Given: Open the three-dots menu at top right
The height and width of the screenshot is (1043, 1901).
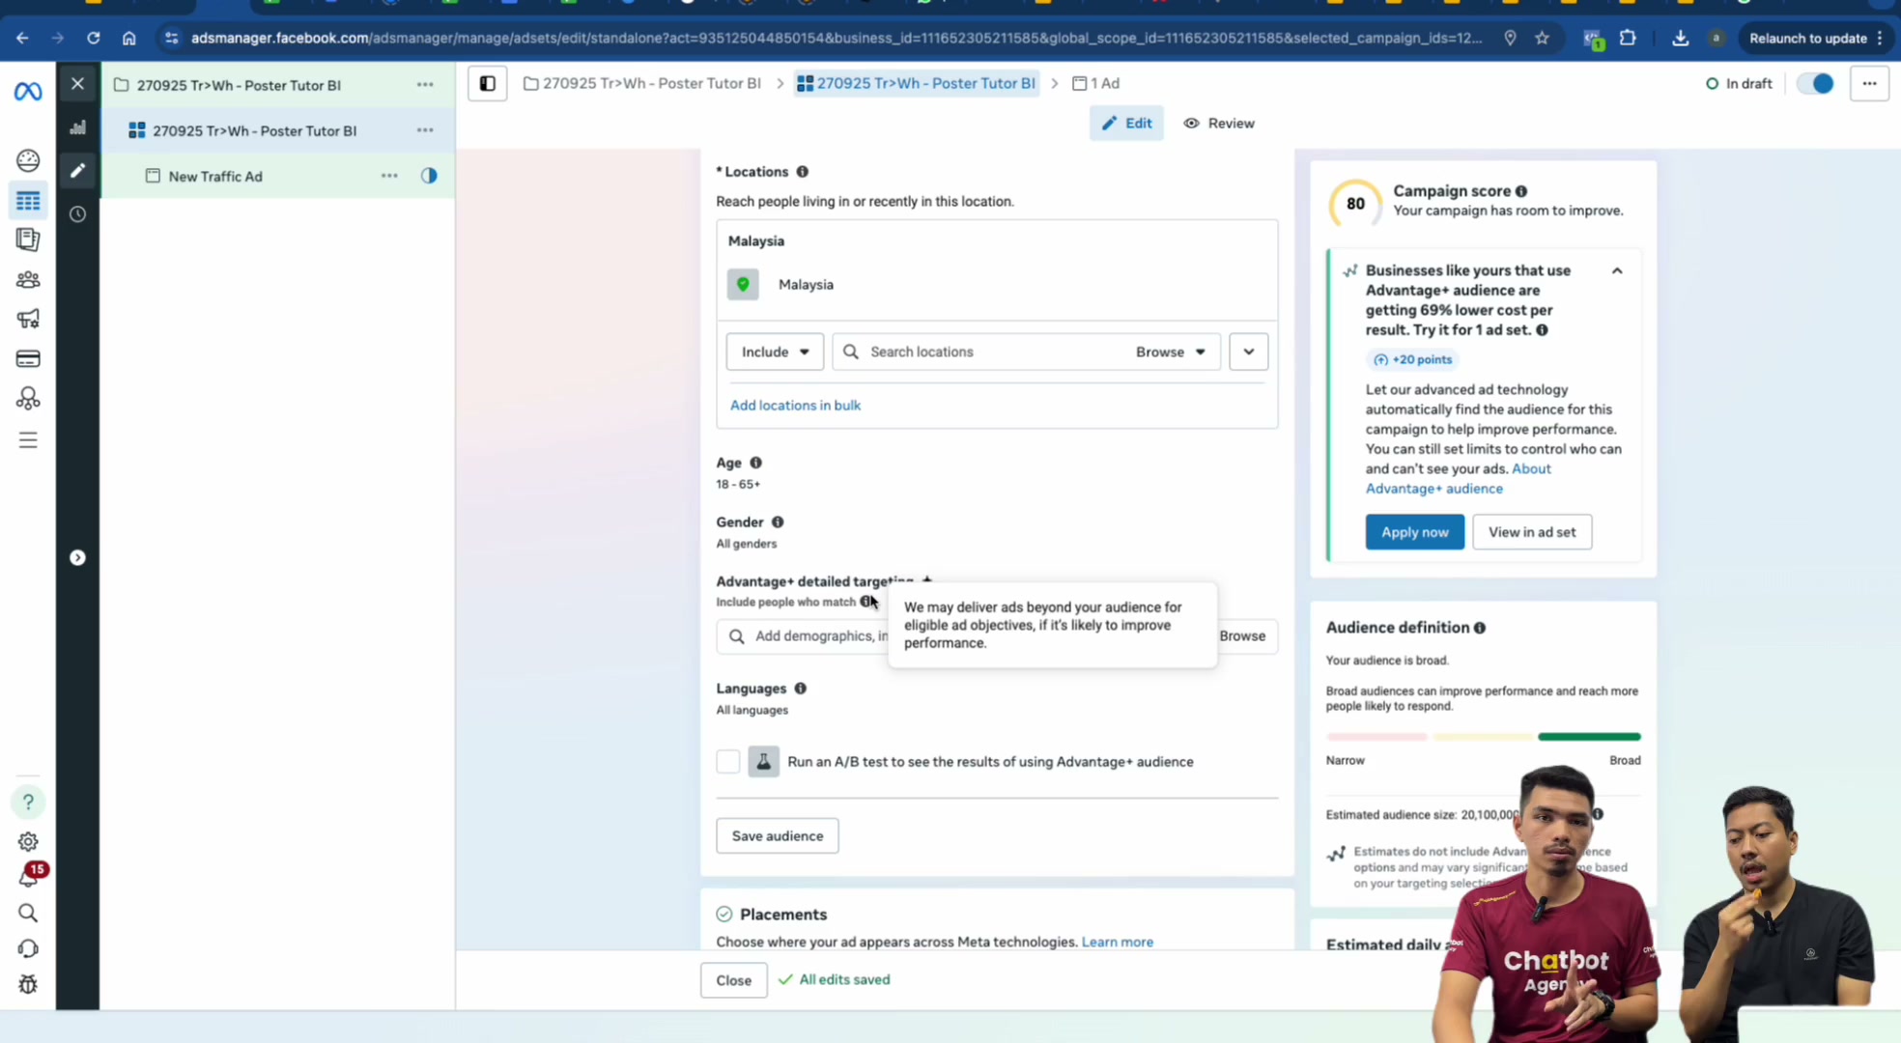Looking at the screenshot, I should 1869,84.
